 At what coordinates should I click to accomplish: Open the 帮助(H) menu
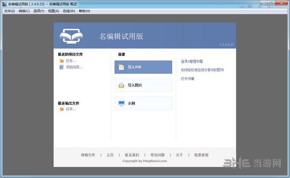[84, 11]
